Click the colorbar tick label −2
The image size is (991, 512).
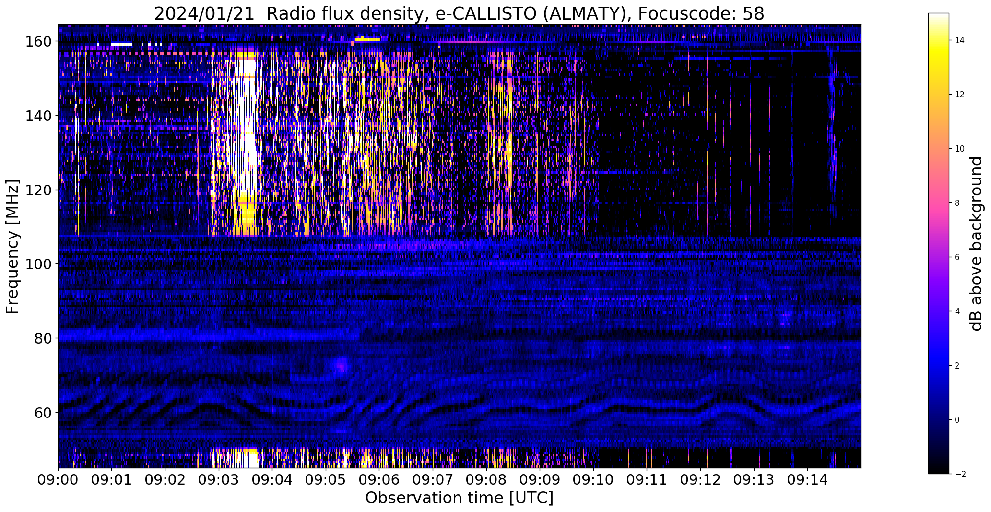960,474
